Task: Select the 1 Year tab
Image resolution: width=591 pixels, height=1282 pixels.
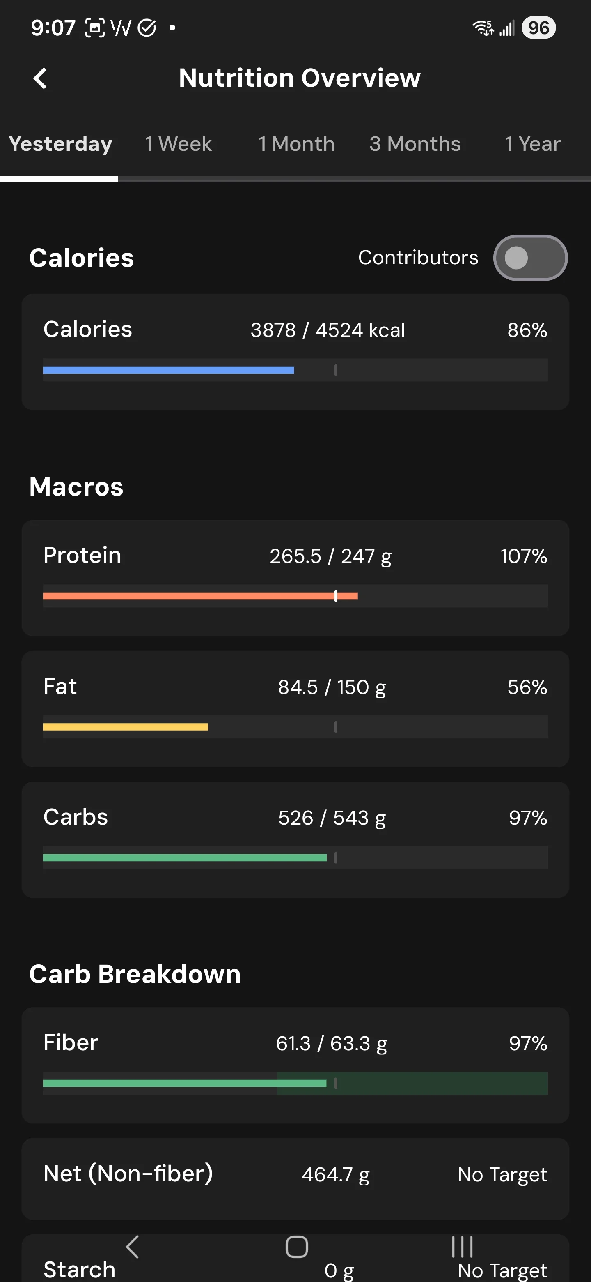Action: click(532, 144)
